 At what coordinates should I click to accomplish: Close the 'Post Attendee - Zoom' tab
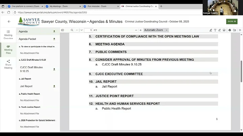(x=118, y=6)
